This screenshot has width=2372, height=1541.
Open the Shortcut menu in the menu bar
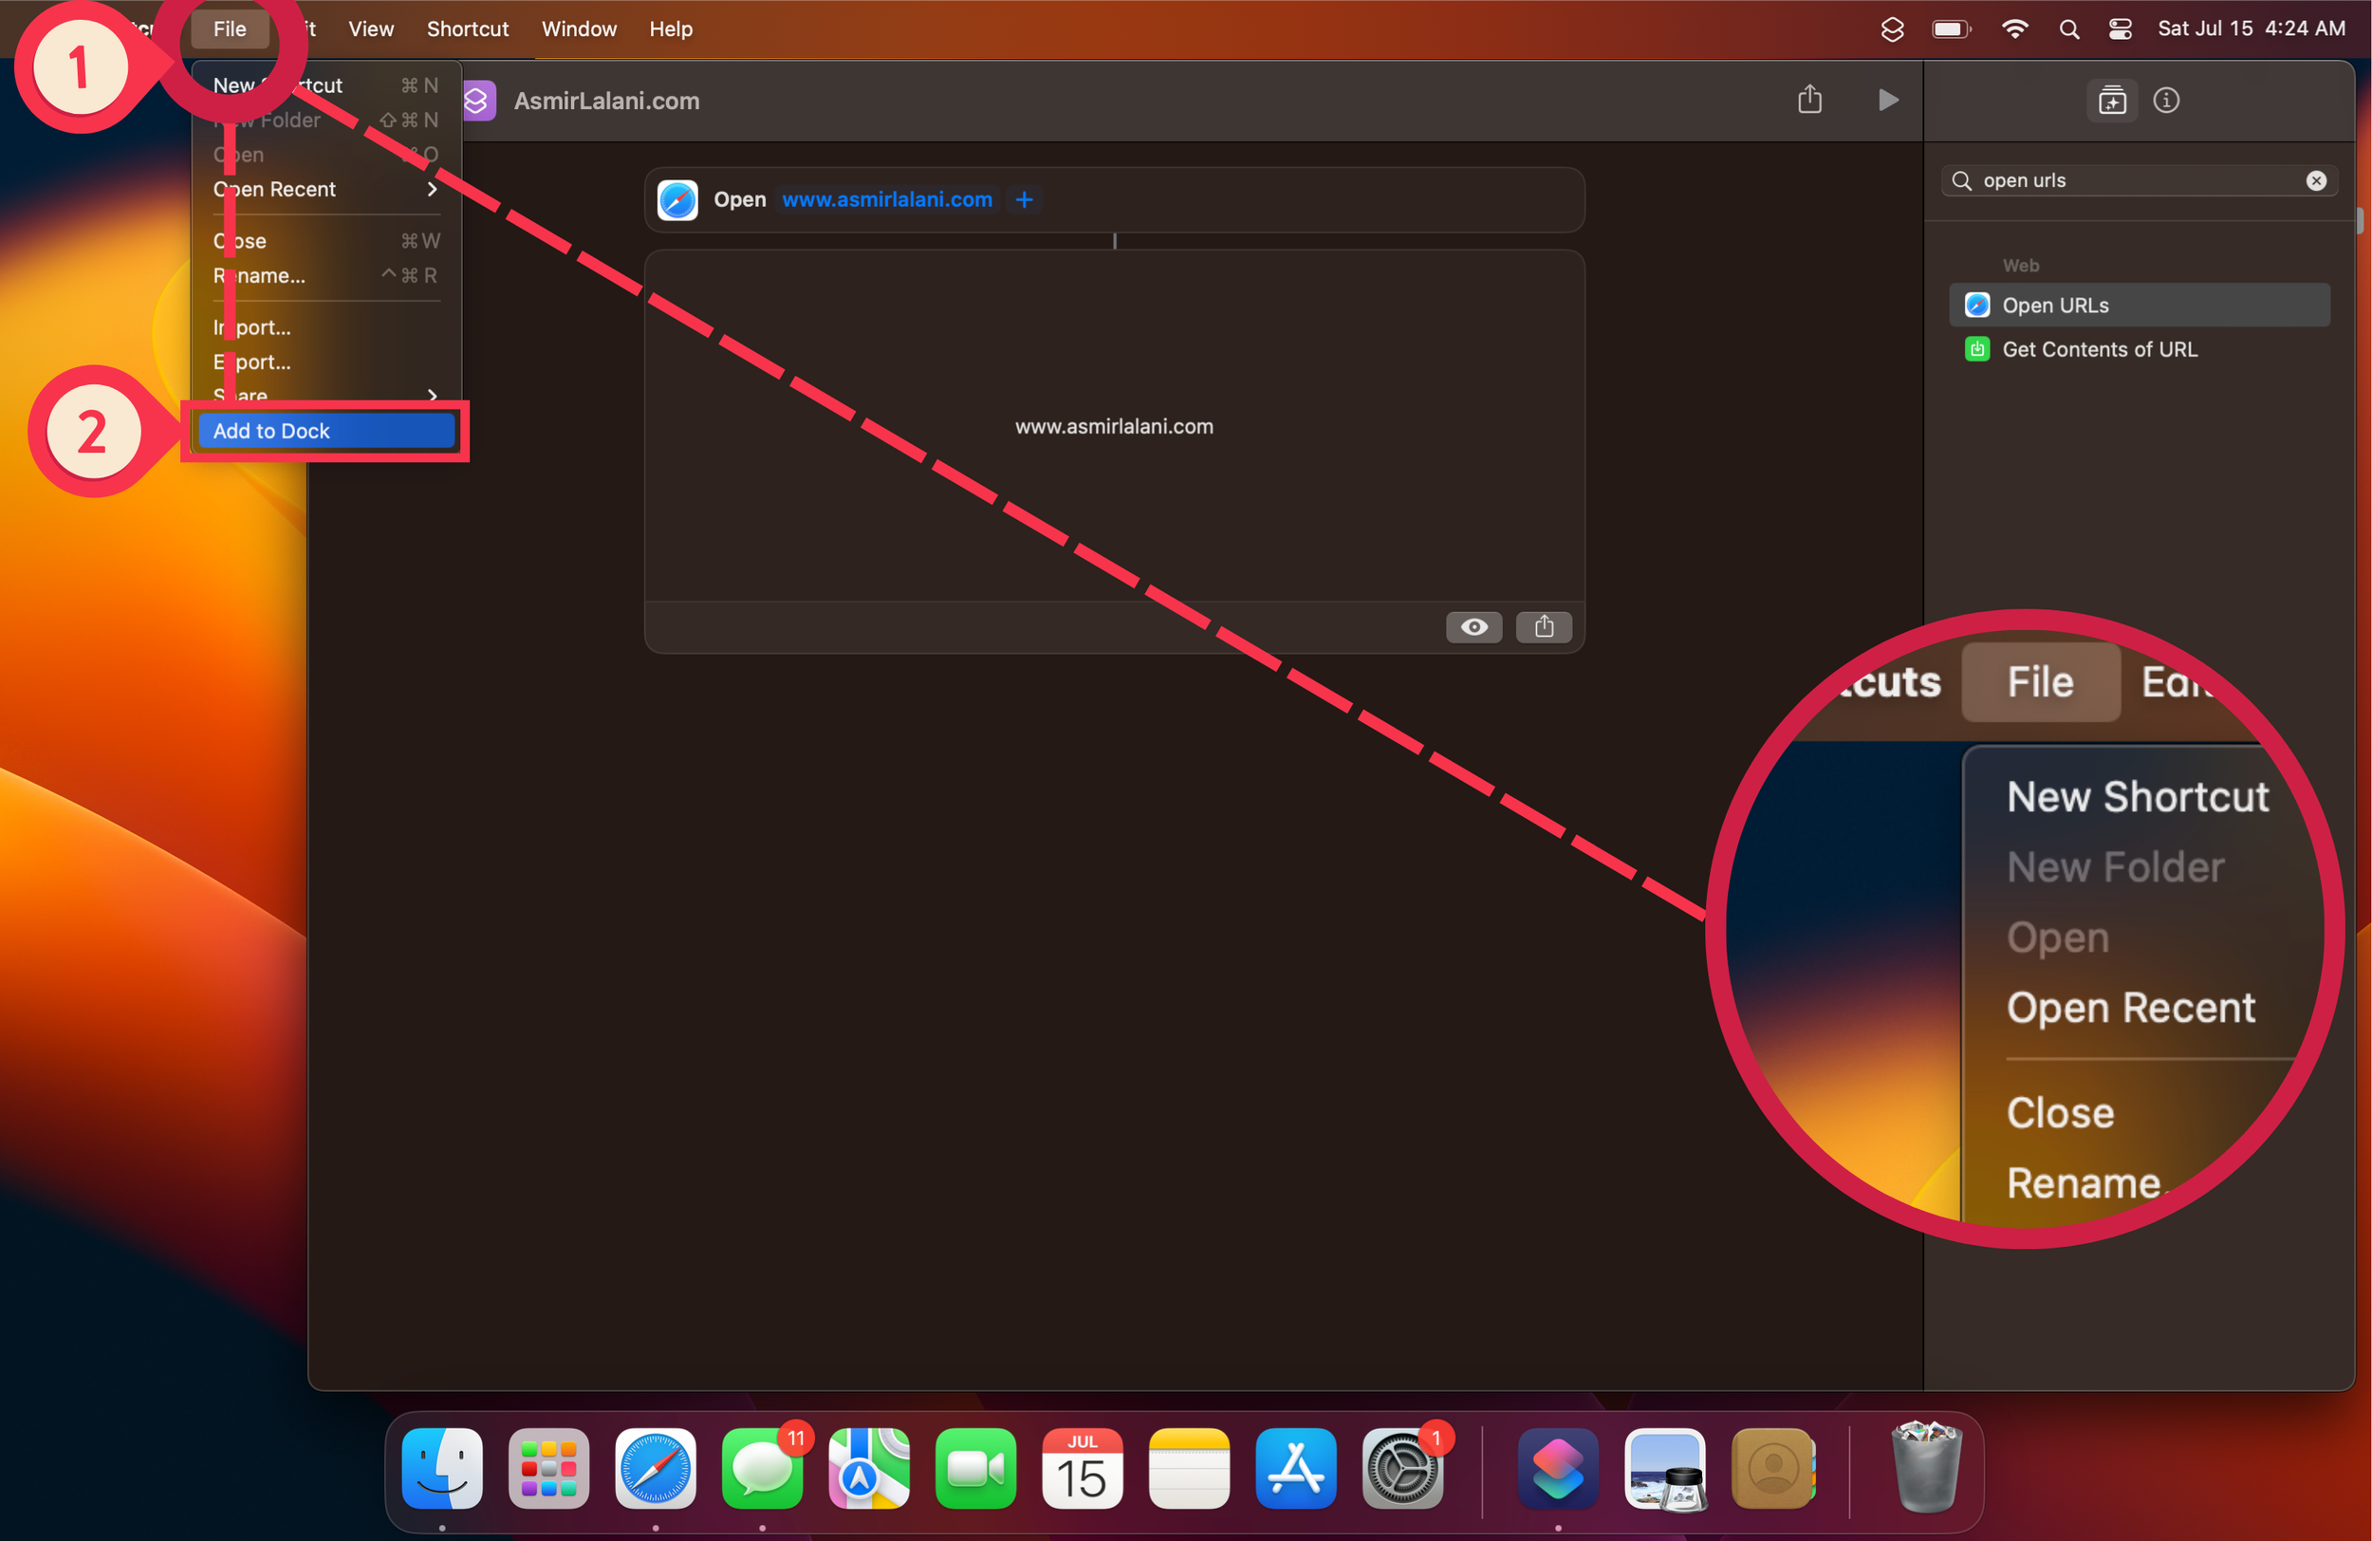(x=467, y=28)
